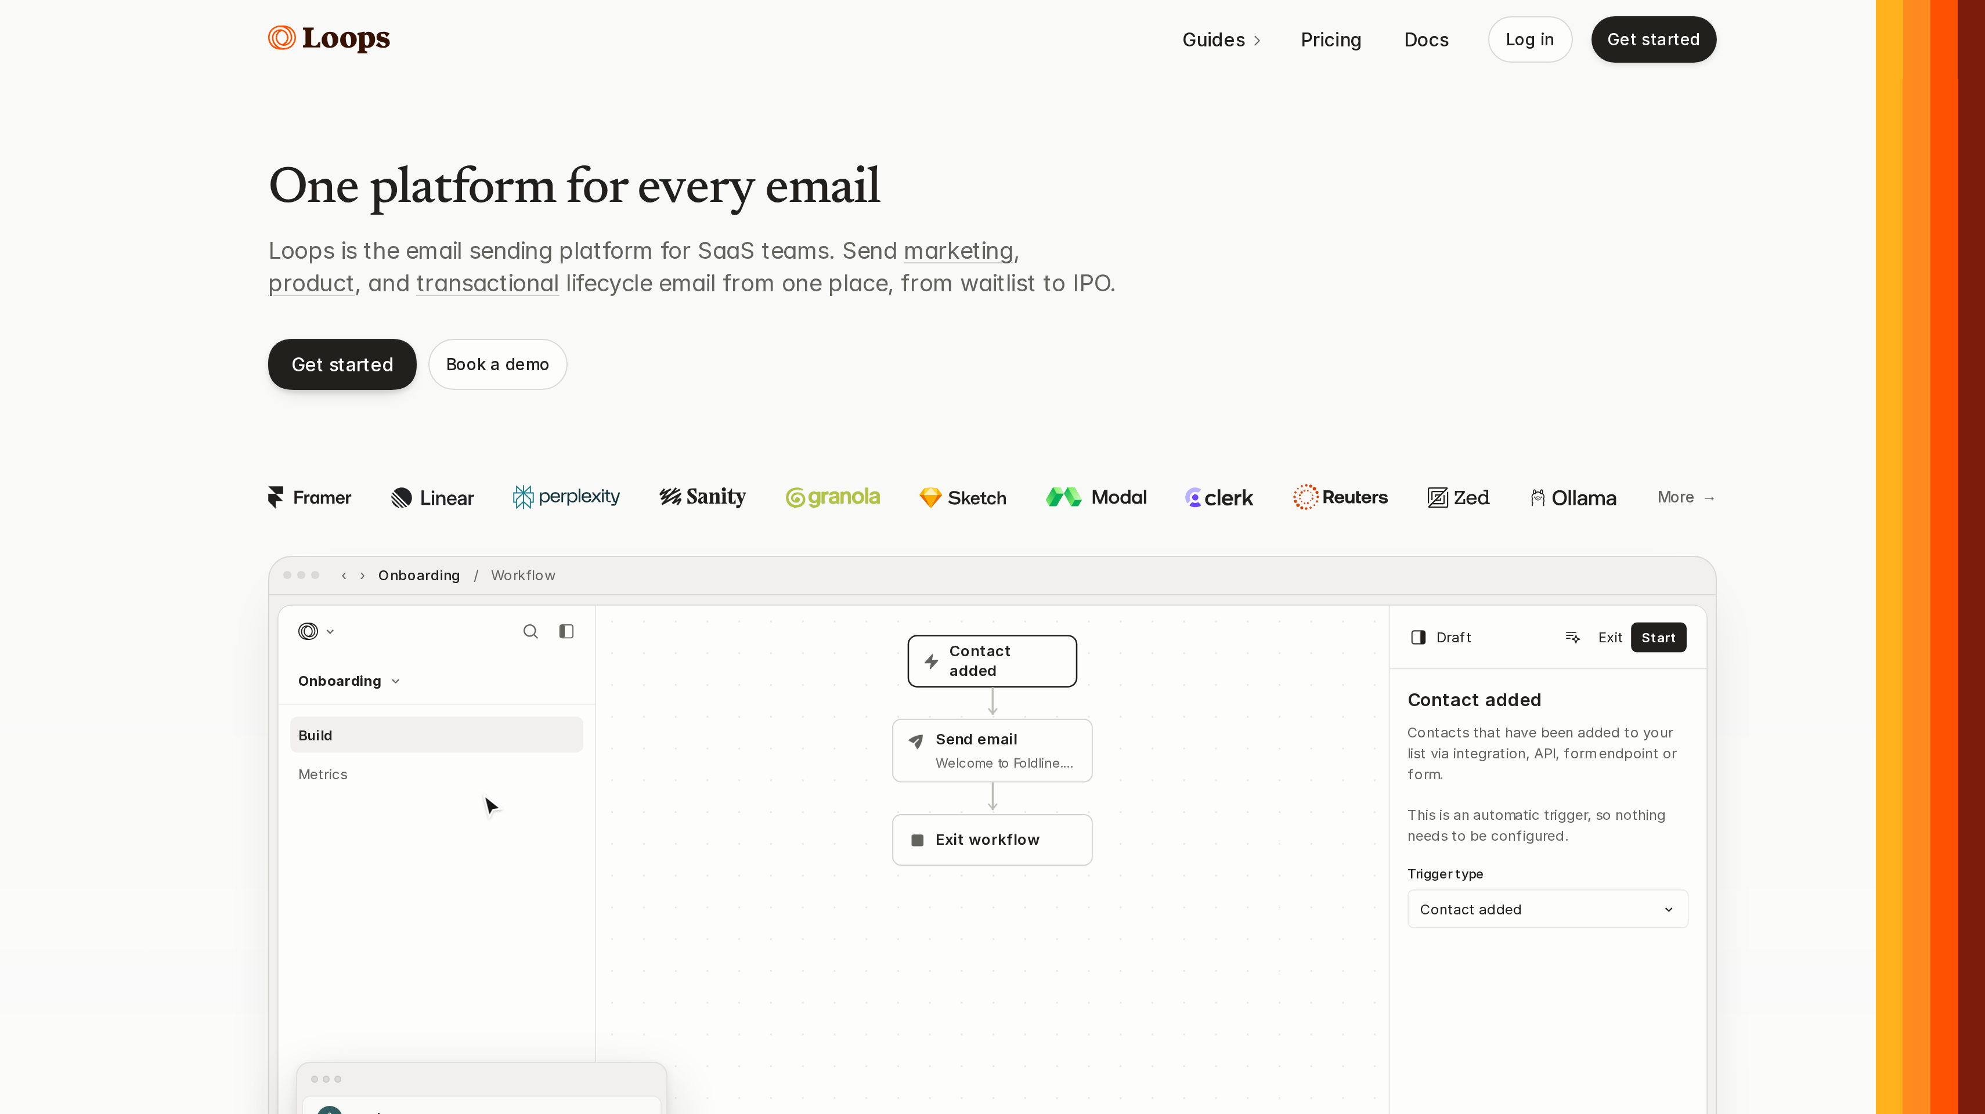
Task: Expand the Onboarding dropdown in sidebar
Action: 349,681
